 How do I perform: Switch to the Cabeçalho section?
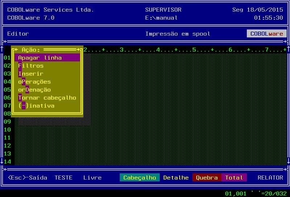point(139,178)
